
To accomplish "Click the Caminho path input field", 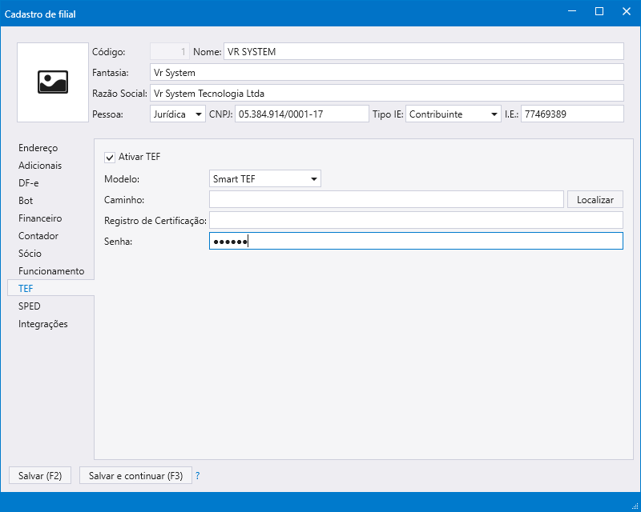I will click(386, 200).
